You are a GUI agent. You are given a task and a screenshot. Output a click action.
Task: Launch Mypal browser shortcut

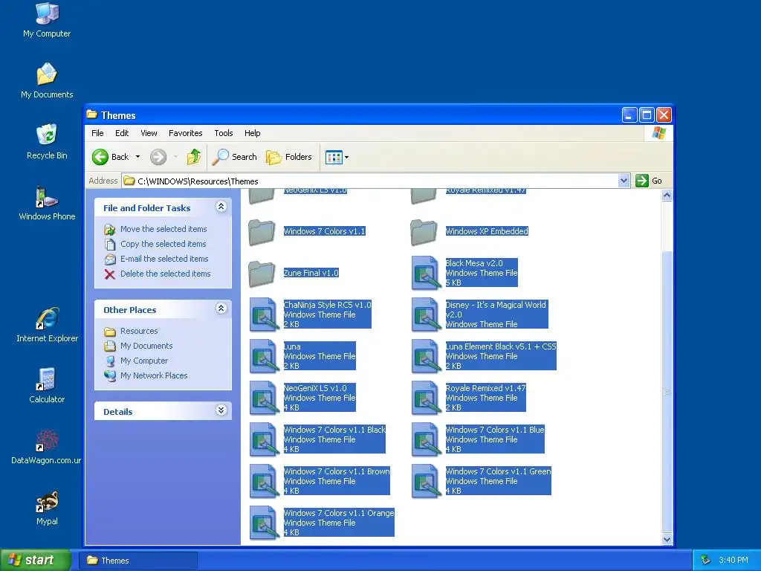coord(47,508)
